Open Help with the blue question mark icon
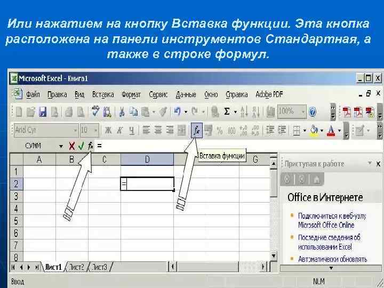 pyautogui.click(x=312, y=112)
